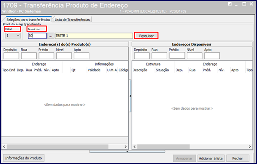Image resolution: width=257 pixels, height=164 pixels.
Task: Click Apto field under Endereços Disponíveis
Action: point(212,56)
